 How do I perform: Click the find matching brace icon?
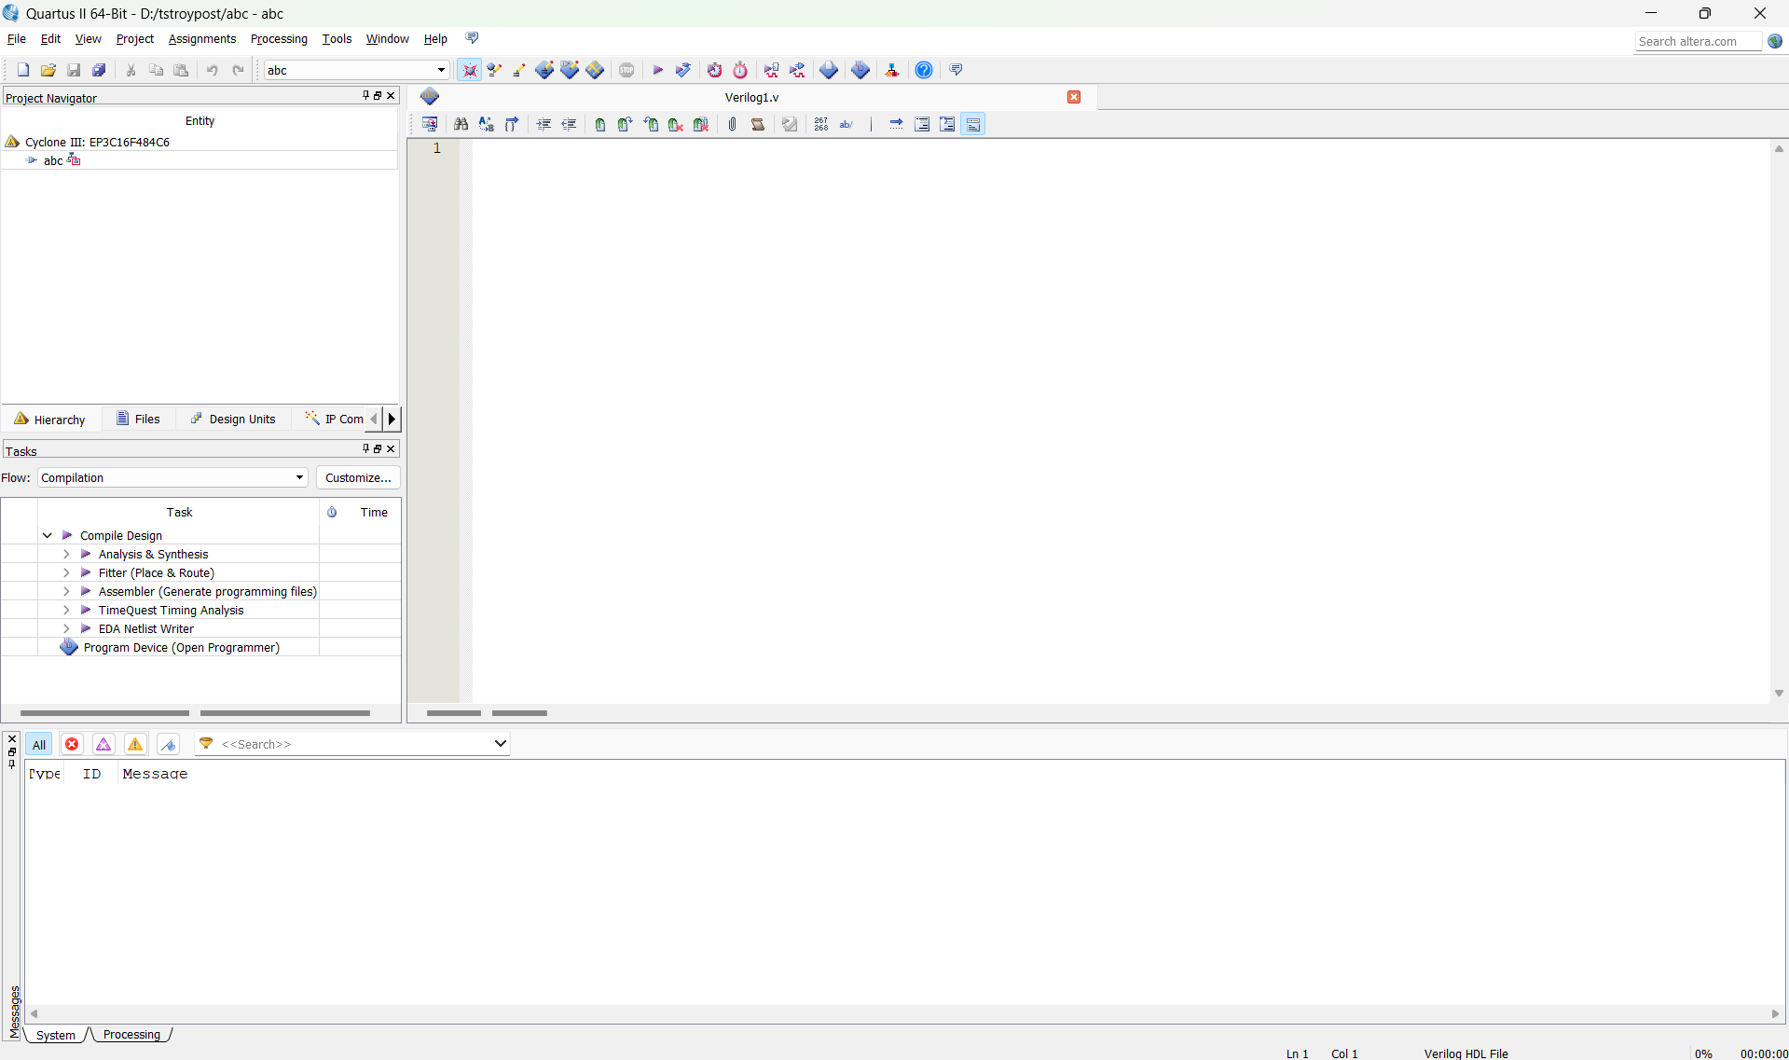(512, 124)
